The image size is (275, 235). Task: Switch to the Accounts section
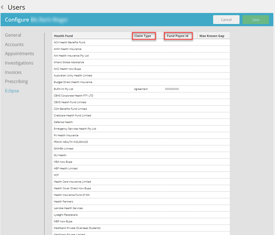pos(14,44)
